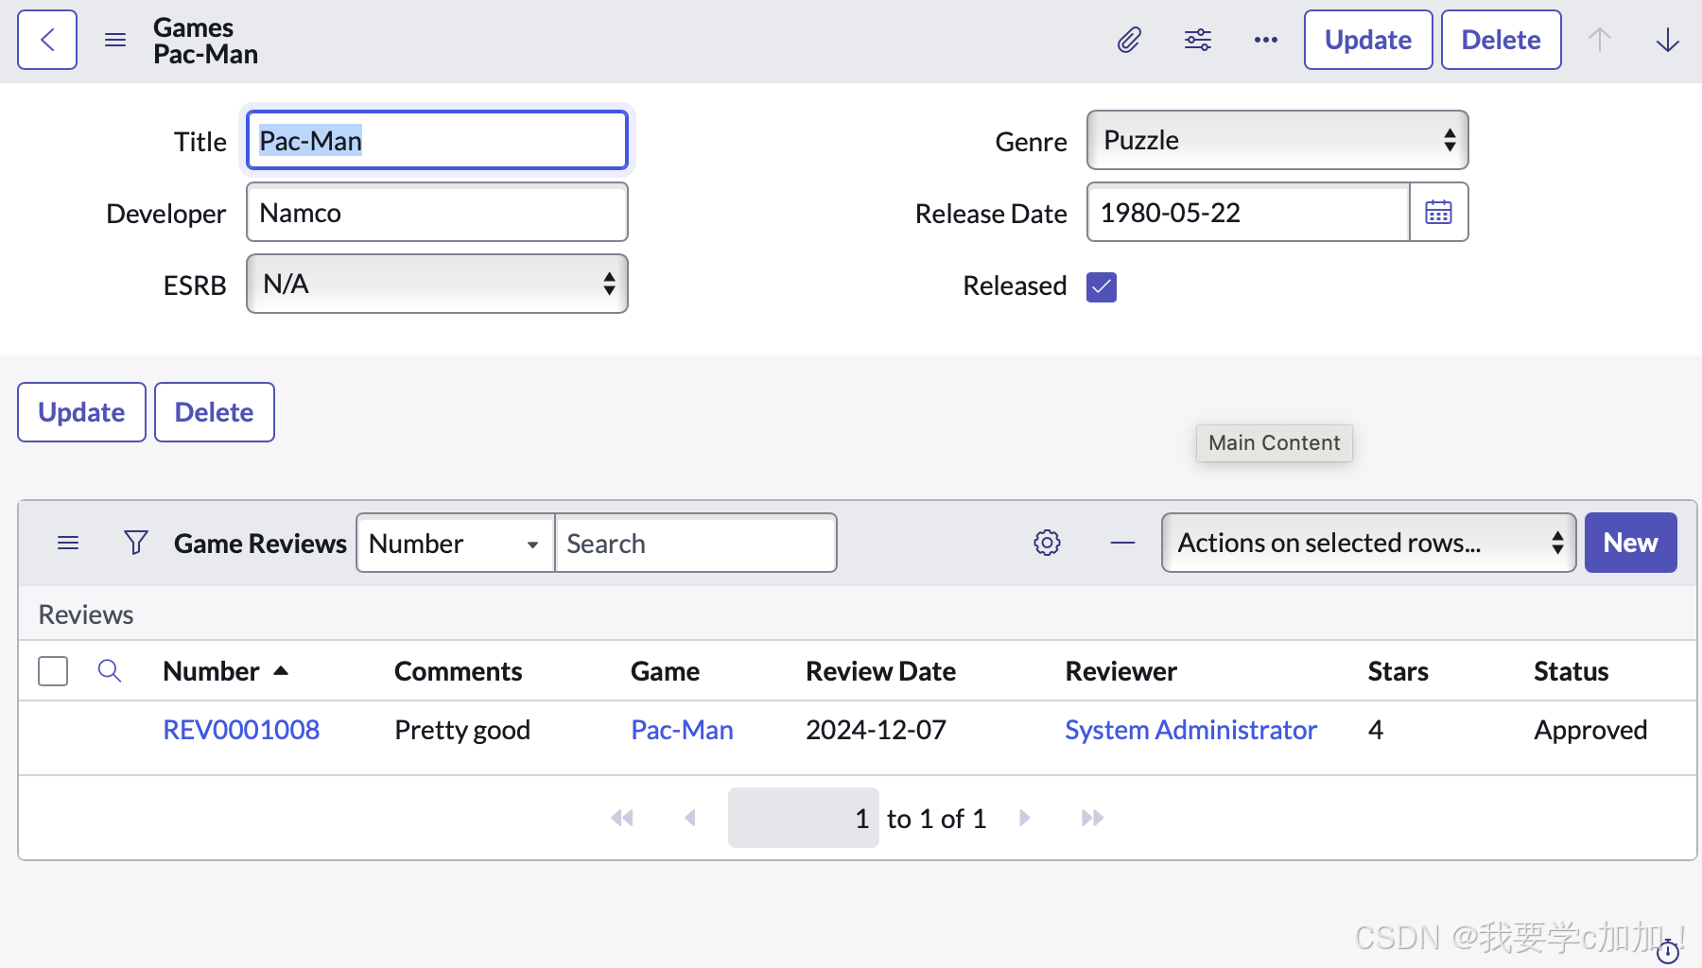Click the paperclip attachments icon
1702x968 pixels.
tap(1129, 40)
